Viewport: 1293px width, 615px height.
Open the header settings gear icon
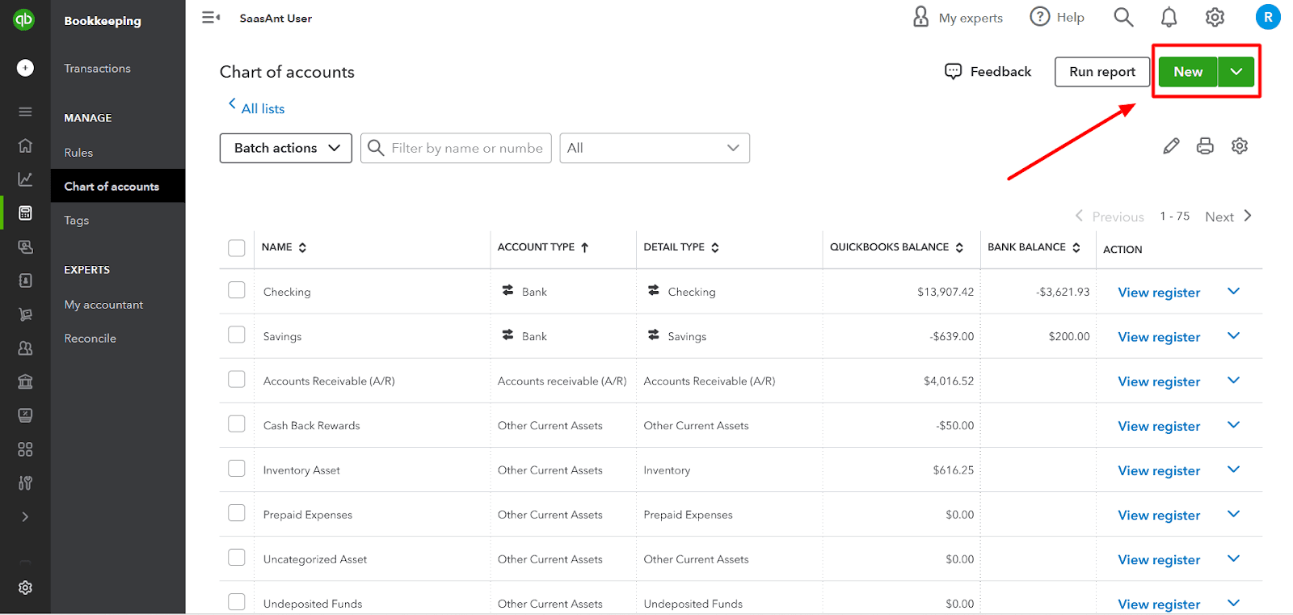click(1215, 17)
